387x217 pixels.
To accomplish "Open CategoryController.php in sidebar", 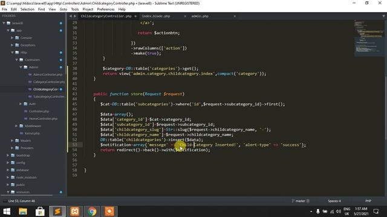I will coord(49,82).
